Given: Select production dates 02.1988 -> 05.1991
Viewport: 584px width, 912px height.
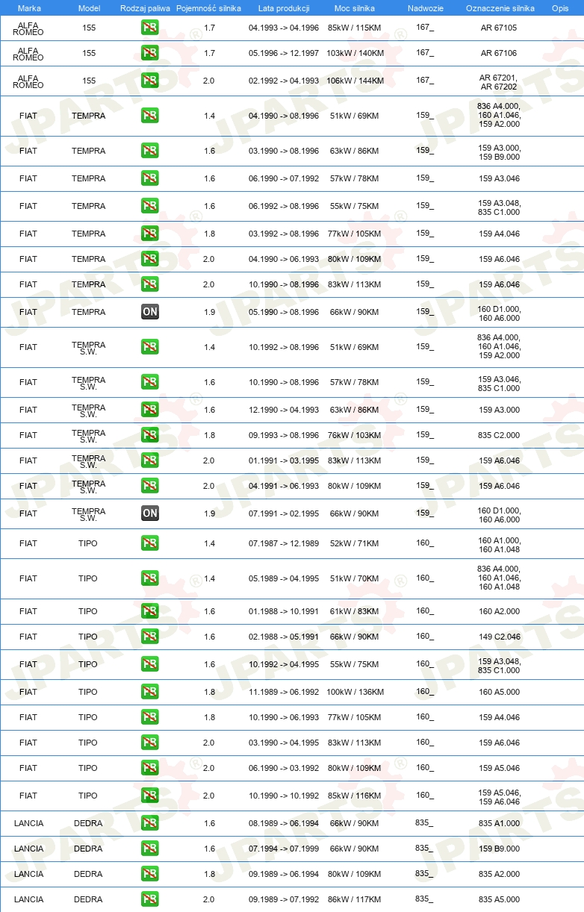Looking at the screenshot, I should click(x=284, y=637).
